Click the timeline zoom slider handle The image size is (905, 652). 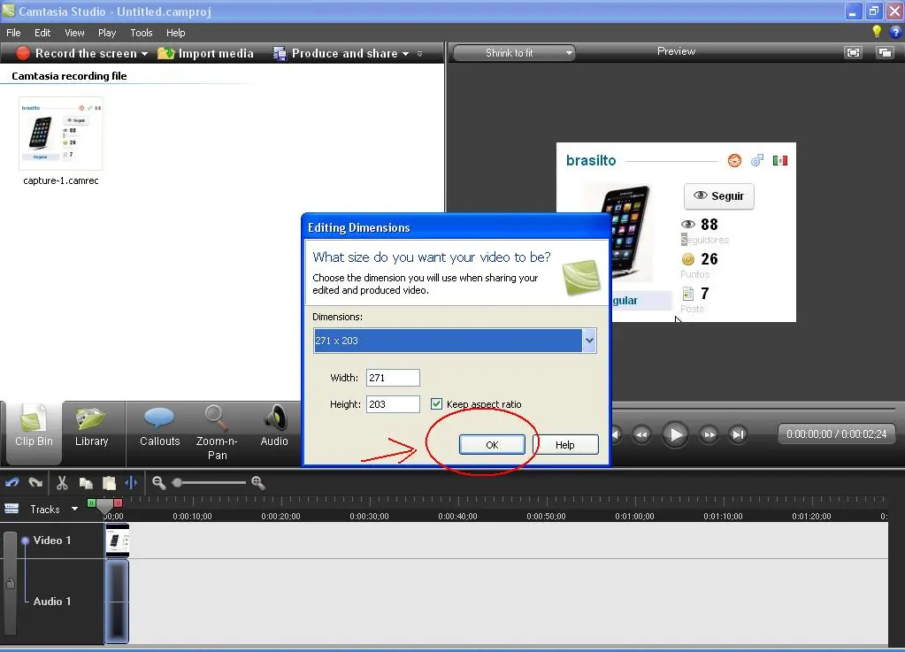click(x=177, y=482)
